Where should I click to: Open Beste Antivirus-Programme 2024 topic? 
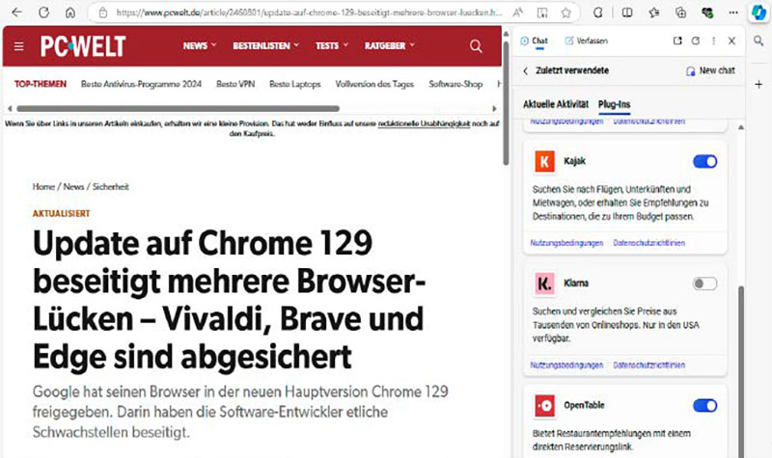(141, 84)
